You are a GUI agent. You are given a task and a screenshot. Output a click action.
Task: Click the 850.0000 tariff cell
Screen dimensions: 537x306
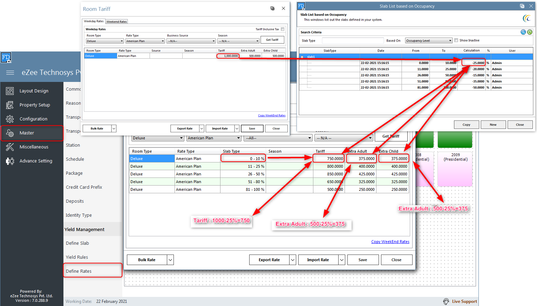click(x=328, y=174)
